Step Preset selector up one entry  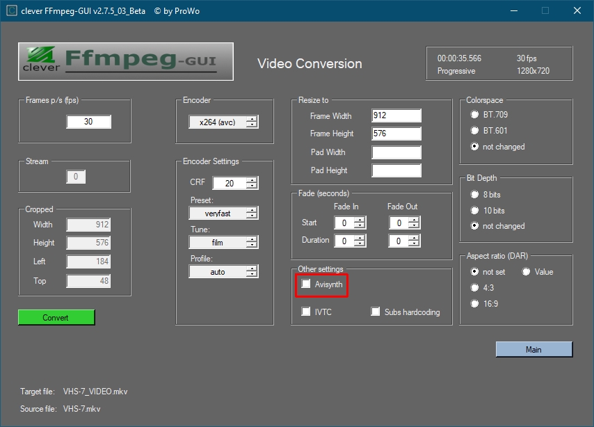(252, 210)
